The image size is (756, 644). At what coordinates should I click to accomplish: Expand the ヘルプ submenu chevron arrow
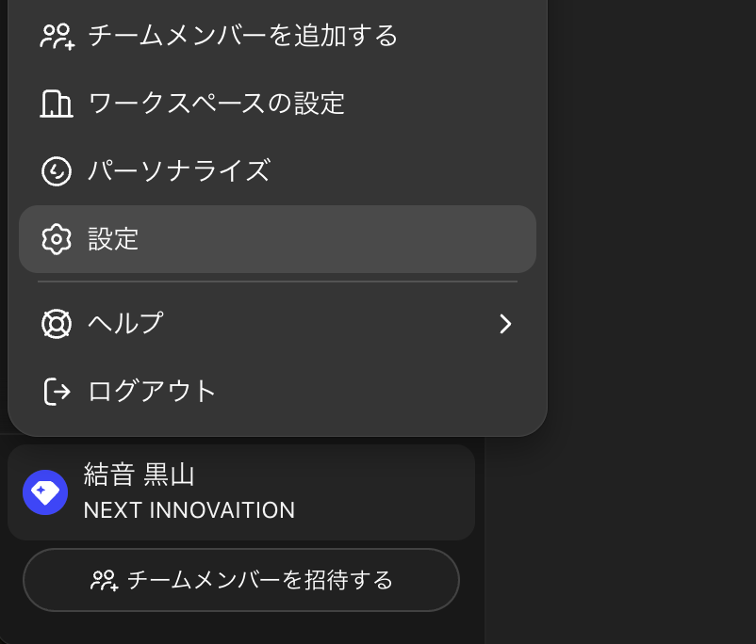point(506,324)
